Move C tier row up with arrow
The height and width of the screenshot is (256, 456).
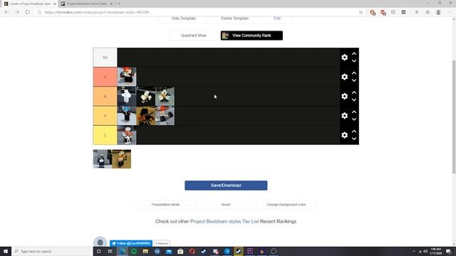tap(354, 132)
